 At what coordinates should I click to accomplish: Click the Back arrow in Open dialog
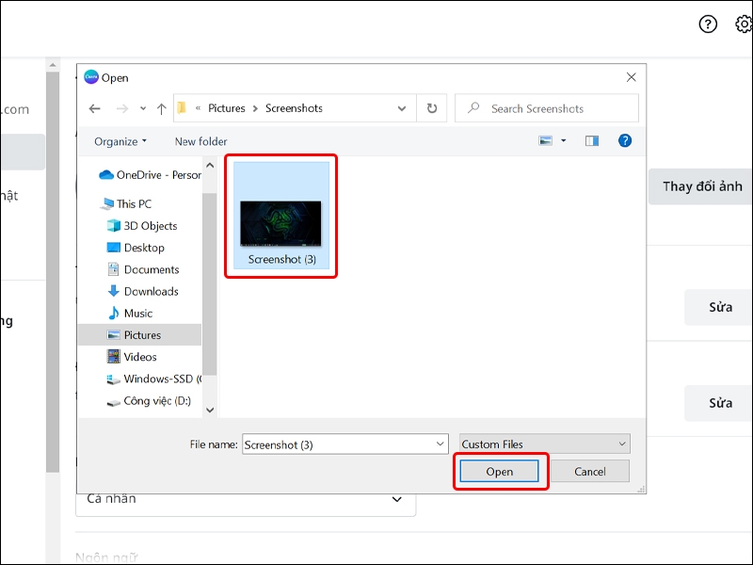click(95, 108)
